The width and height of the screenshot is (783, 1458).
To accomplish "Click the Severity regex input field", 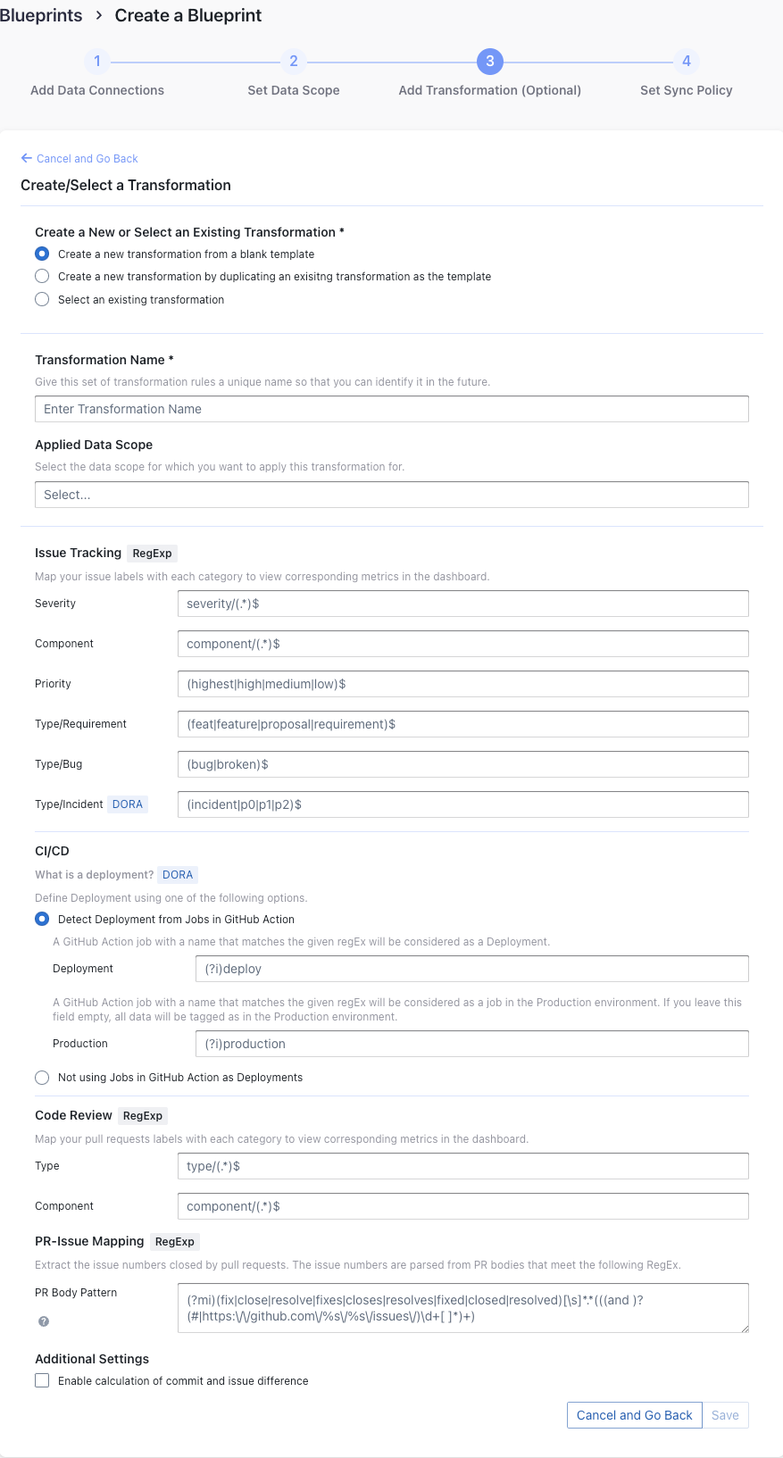I will pyautogui.click(x=462, y=604).
